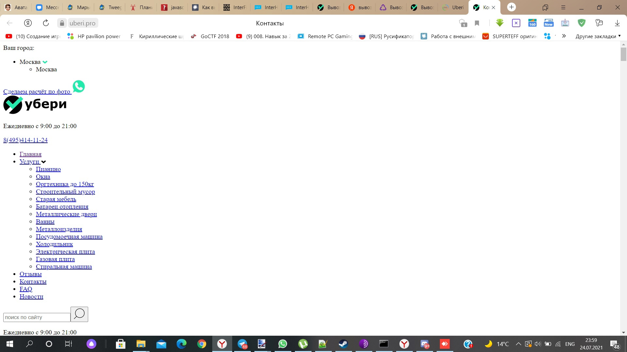This screenshot has height=352, width=627.
Task: Expand the Услуги submenu arrow
Action: (x=44, y=162)
